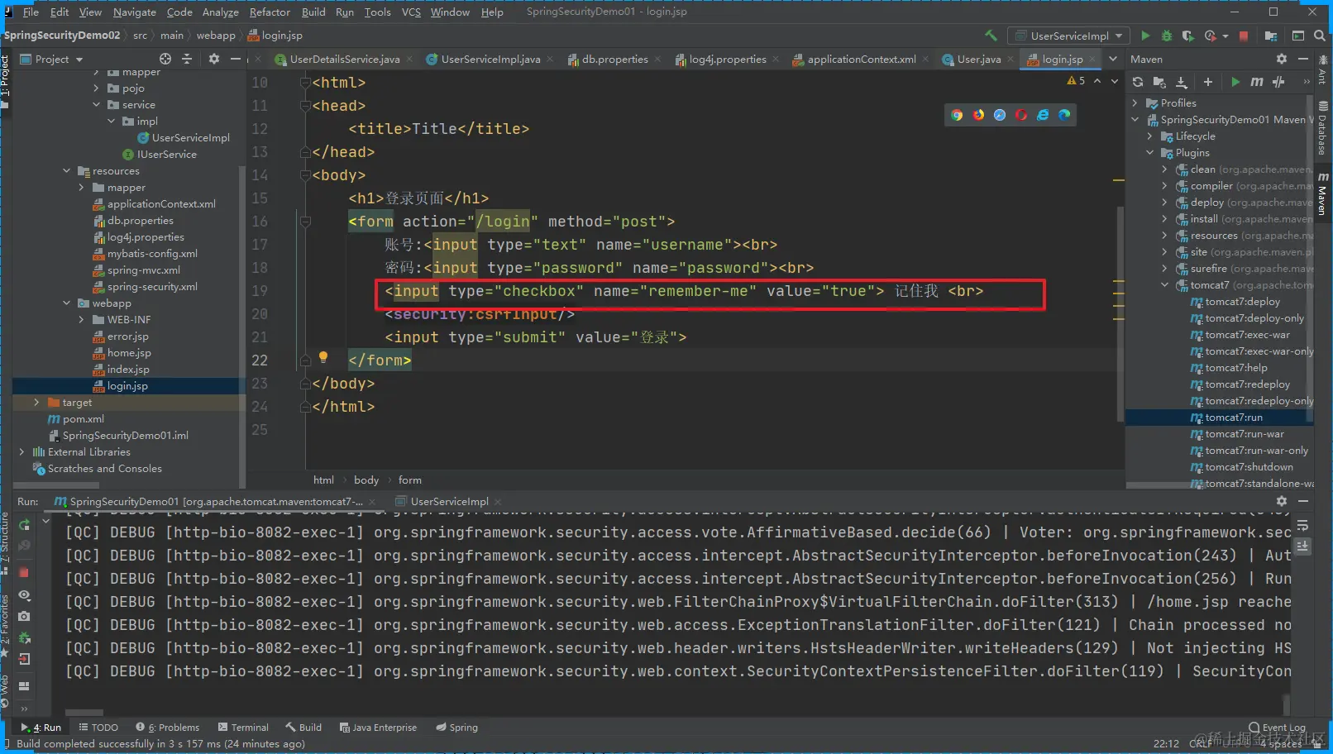Run UserServiceImpl with the green play icon
This screenshot has width=1333, height=754.
[x=1145, y=36]
